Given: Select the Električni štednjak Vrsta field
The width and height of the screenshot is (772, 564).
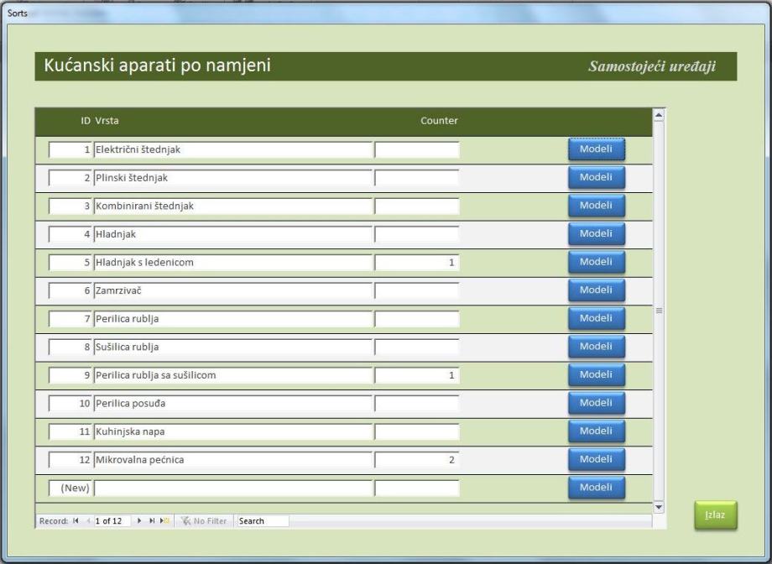Looking at the screenshot, I should pyautogui.click(x=233, y=149).
